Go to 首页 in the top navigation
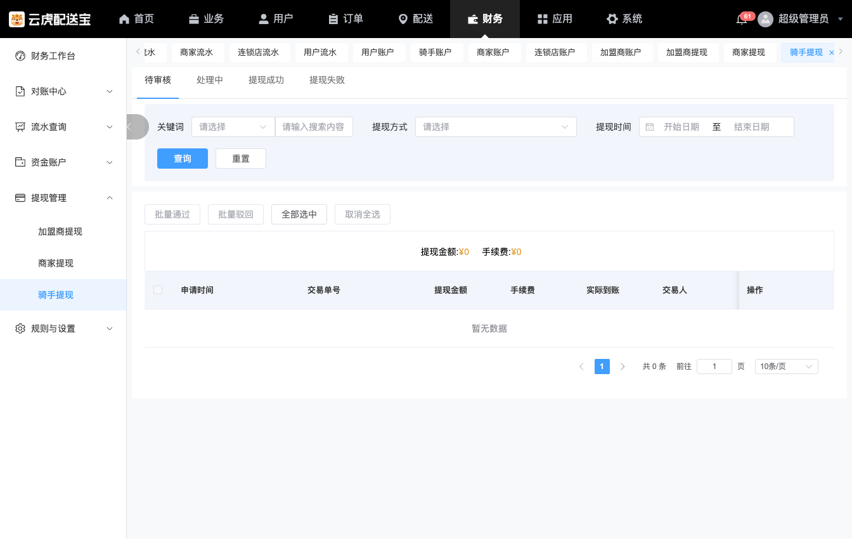The height and width of the screenshot is (539, 852). (136, 19)
